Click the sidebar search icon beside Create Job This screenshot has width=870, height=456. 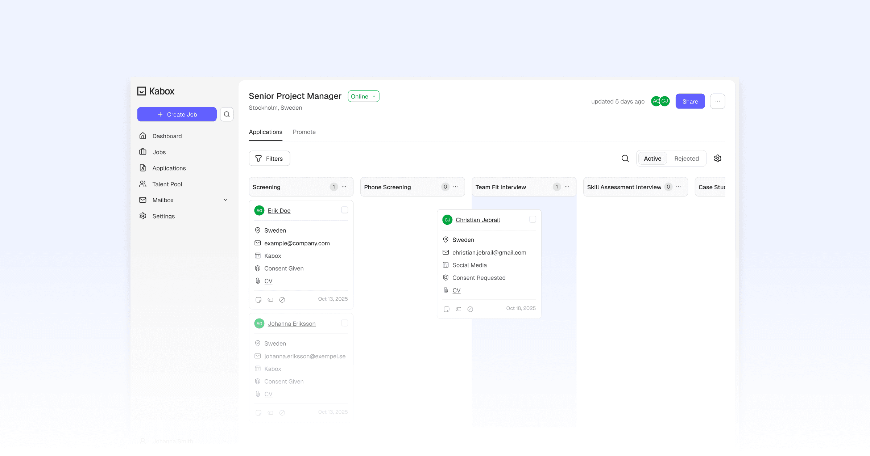click(x=227, y=114)
